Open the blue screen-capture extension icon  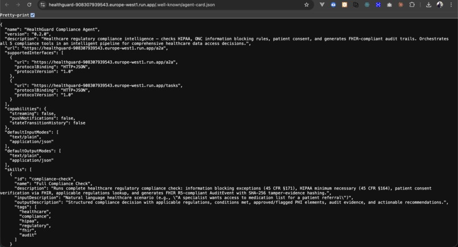click(x=378, y=5)
